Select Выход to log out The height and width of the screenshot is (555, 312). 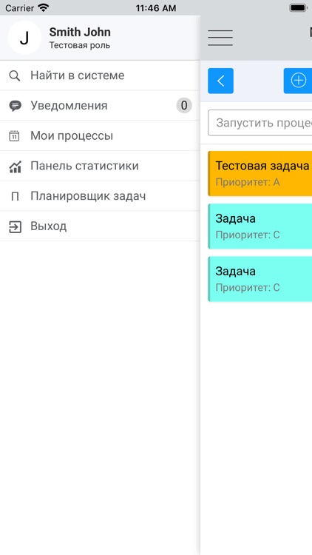(100, 226)
